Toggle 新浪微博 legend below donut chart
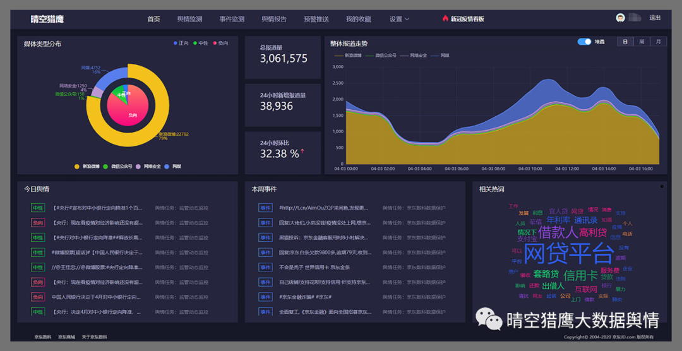 pyautogui.click(x=87, y=166)
